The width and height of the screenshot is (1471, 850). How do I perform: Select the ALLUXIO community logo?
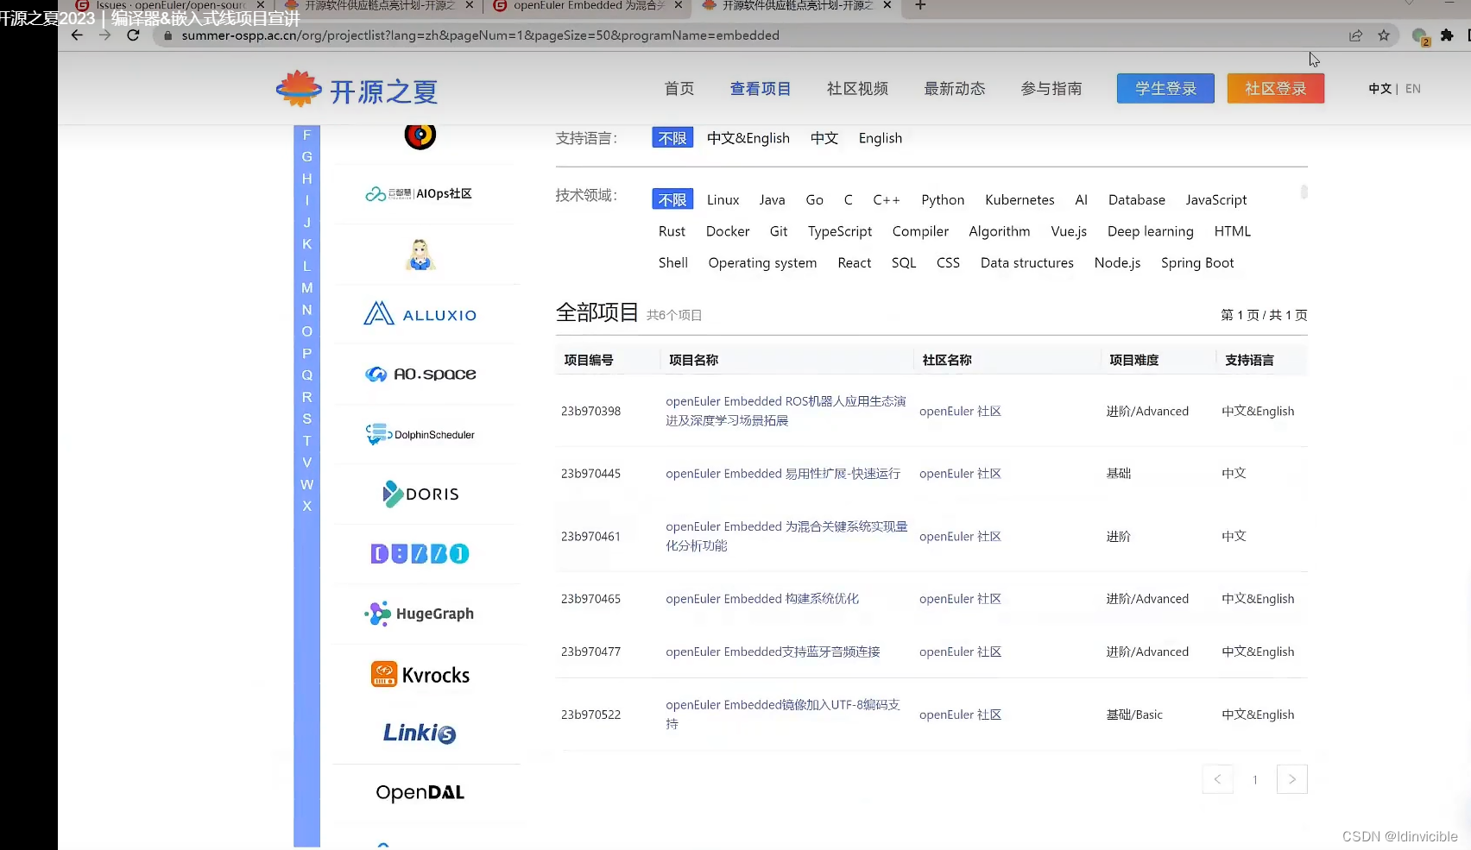point(420,314)
